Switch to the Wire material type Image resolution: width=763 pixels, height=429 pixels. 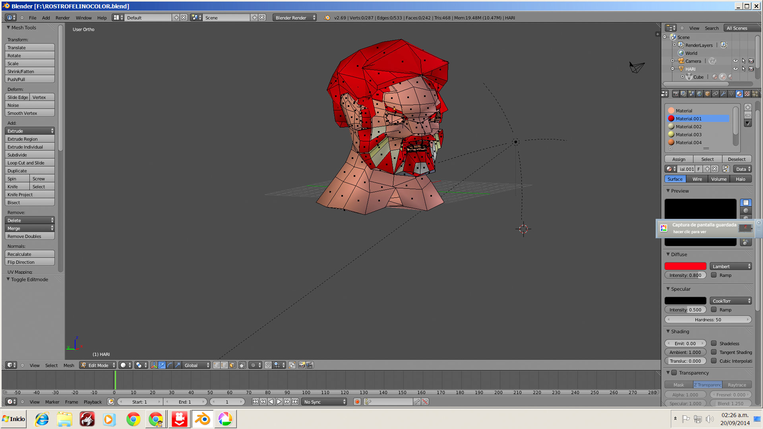click(x=697, y=179)
